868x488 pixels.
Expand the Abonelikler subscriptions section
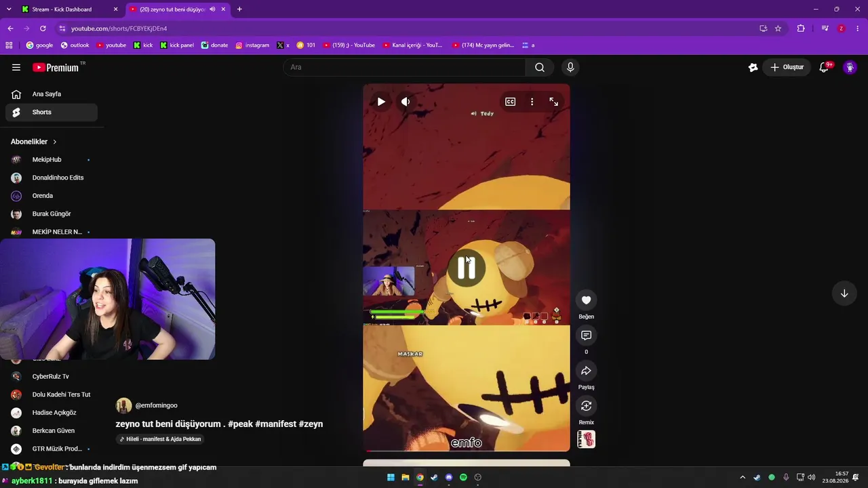[34, 142]
